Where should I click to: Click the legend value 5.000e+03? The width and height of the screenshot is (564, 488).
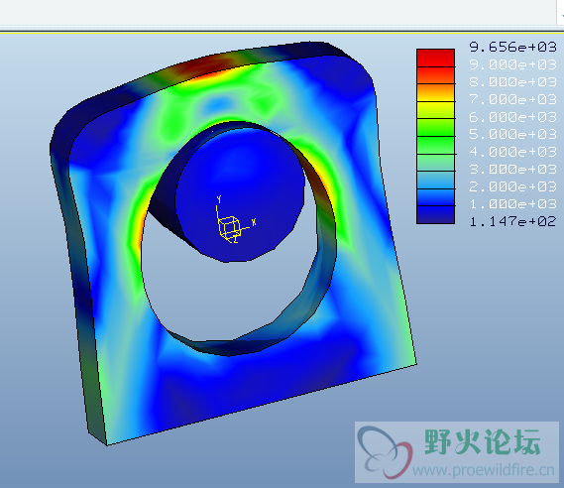512,134
